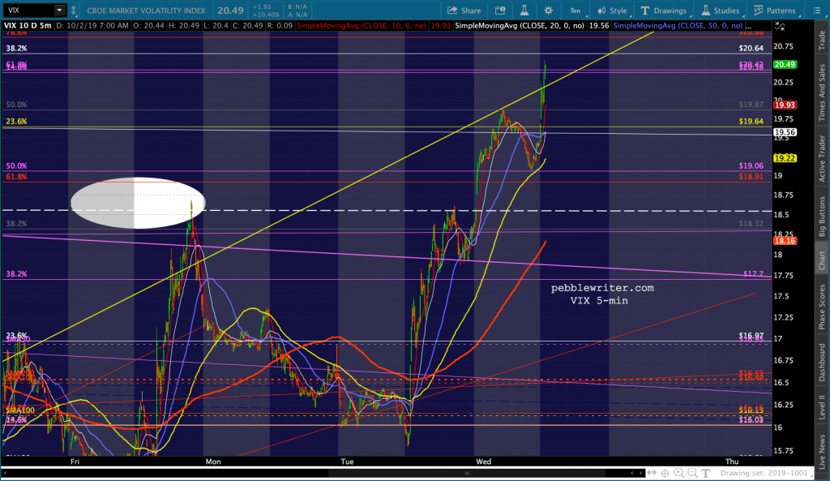
Task: Open the Phase Scores side tab
Action: click(822, 307)
